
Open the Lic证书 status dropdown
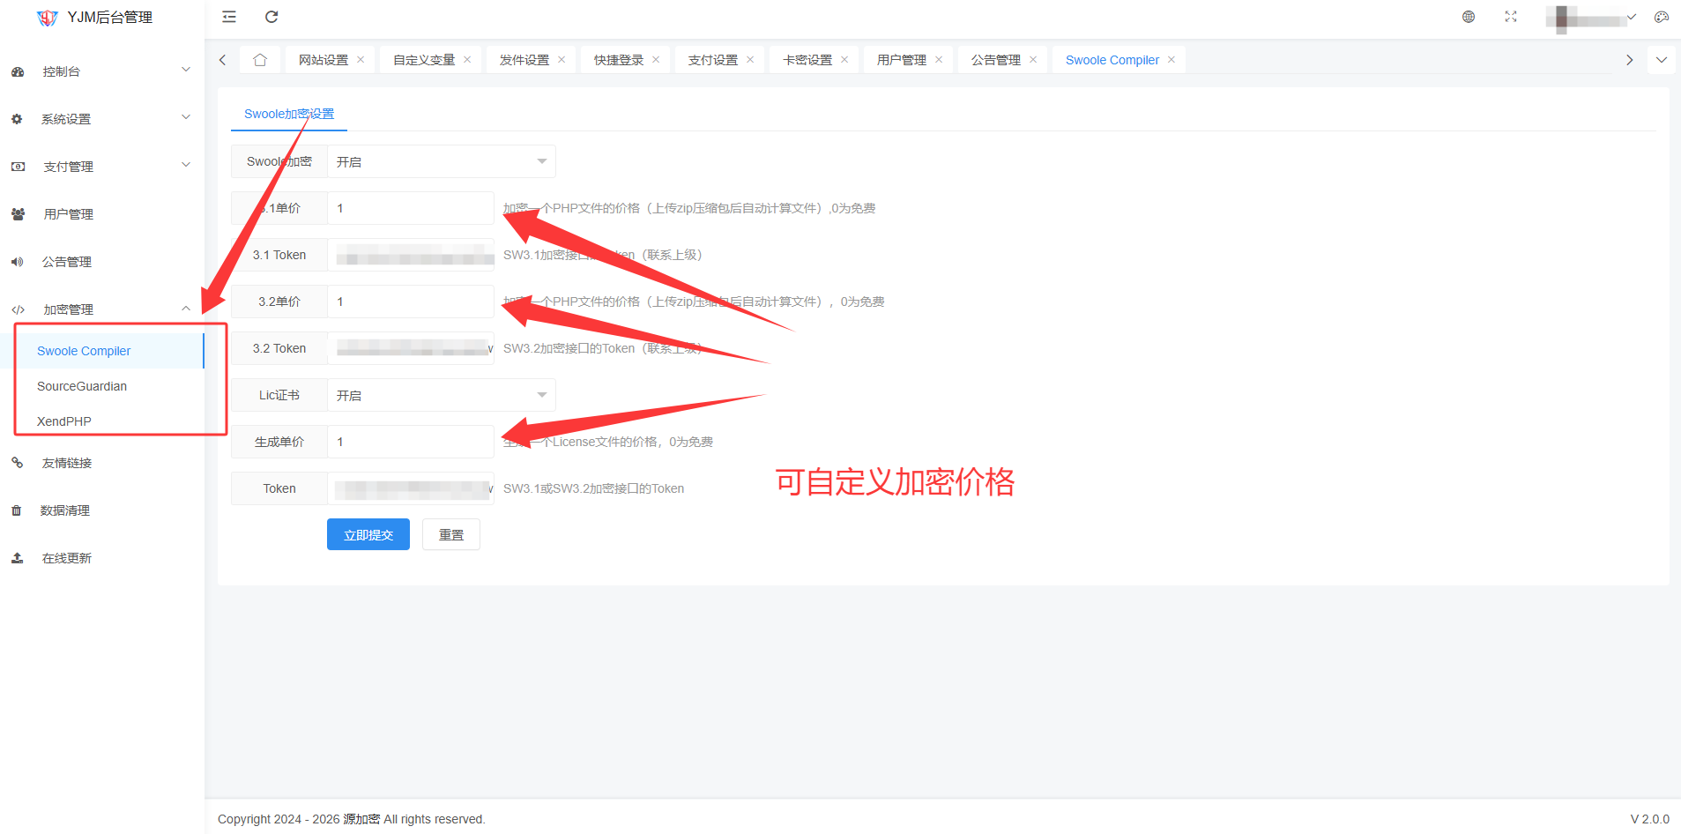pos(441,396)
